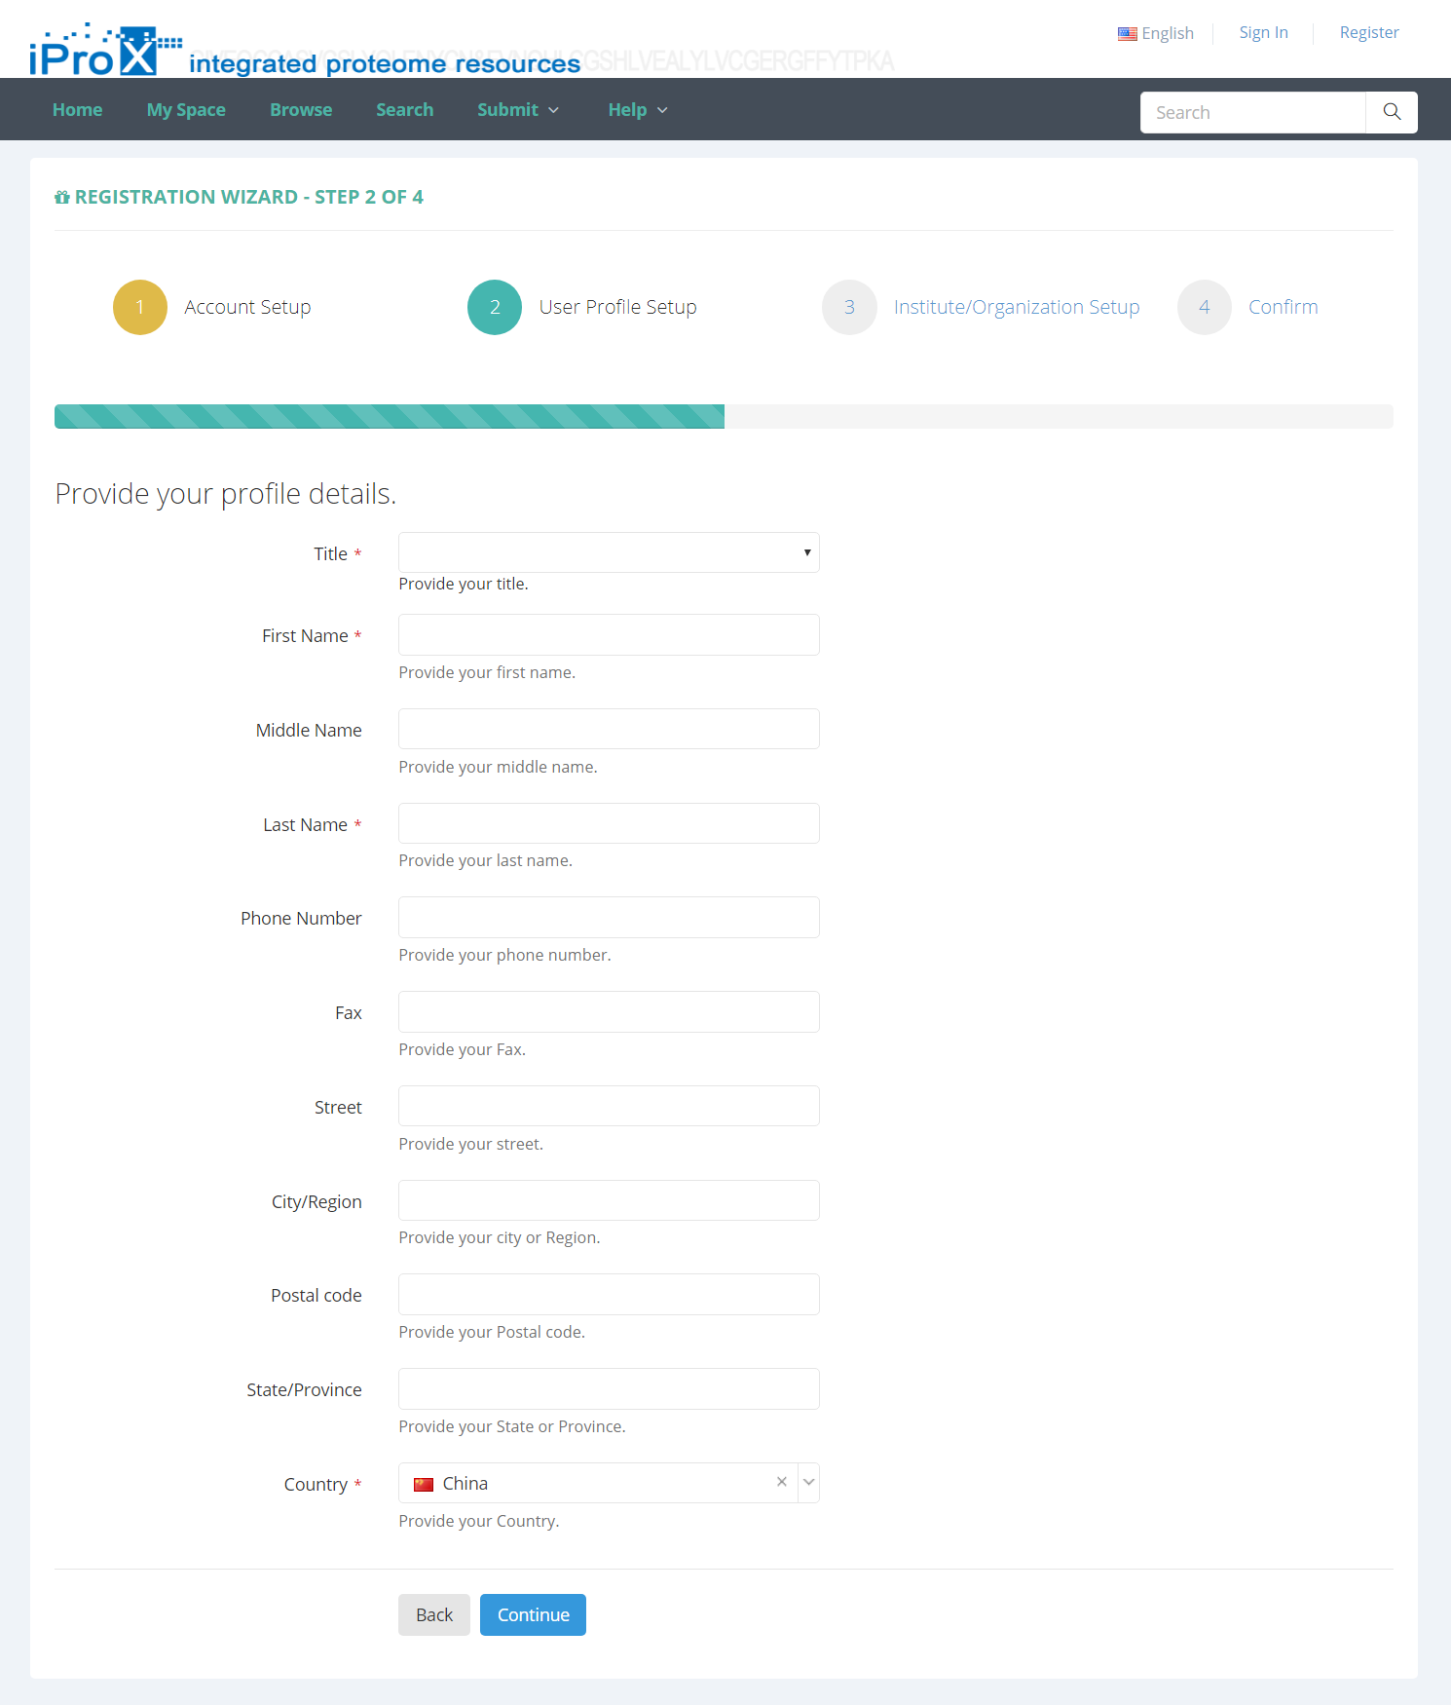Screen dimensions: 1451x1705
Task: Click the registration progress bar
Action: pyautogui.click(x=724, y=416)
